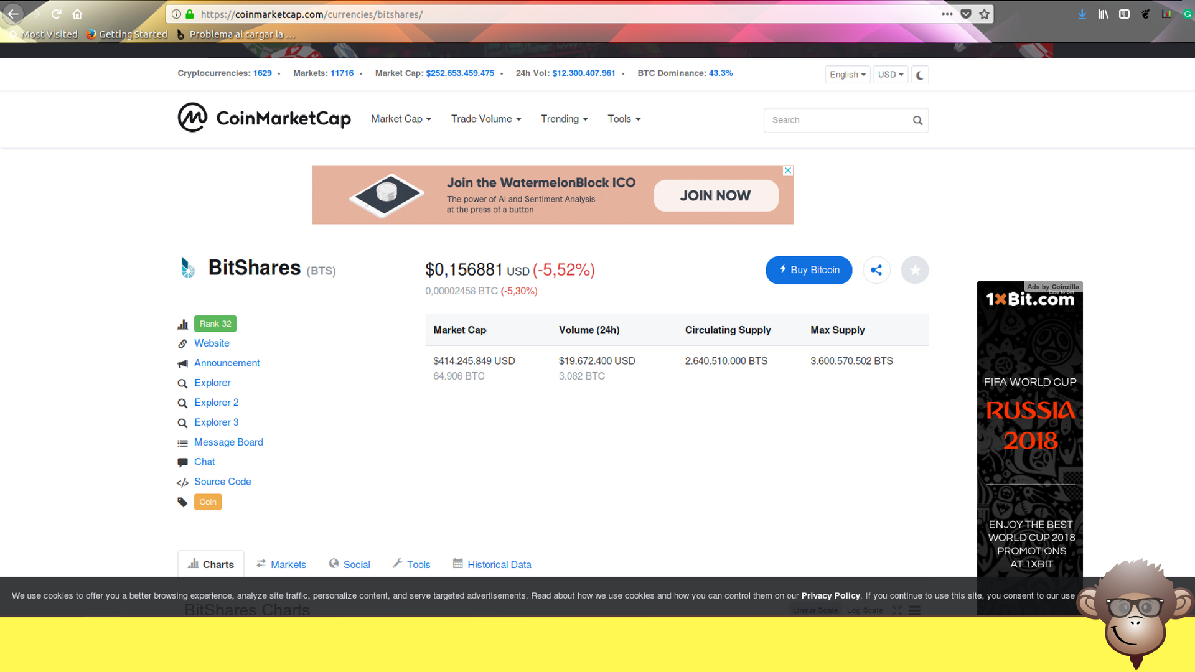The width and height of the screenshot is (1195, 672).
Task: Close the WatermelonBlock ad banner
Action: coord(788,170)
